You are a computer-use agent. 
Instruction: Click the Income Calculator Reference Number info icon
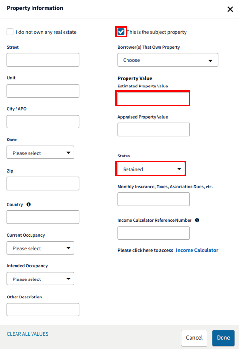[x=197, y=220]
